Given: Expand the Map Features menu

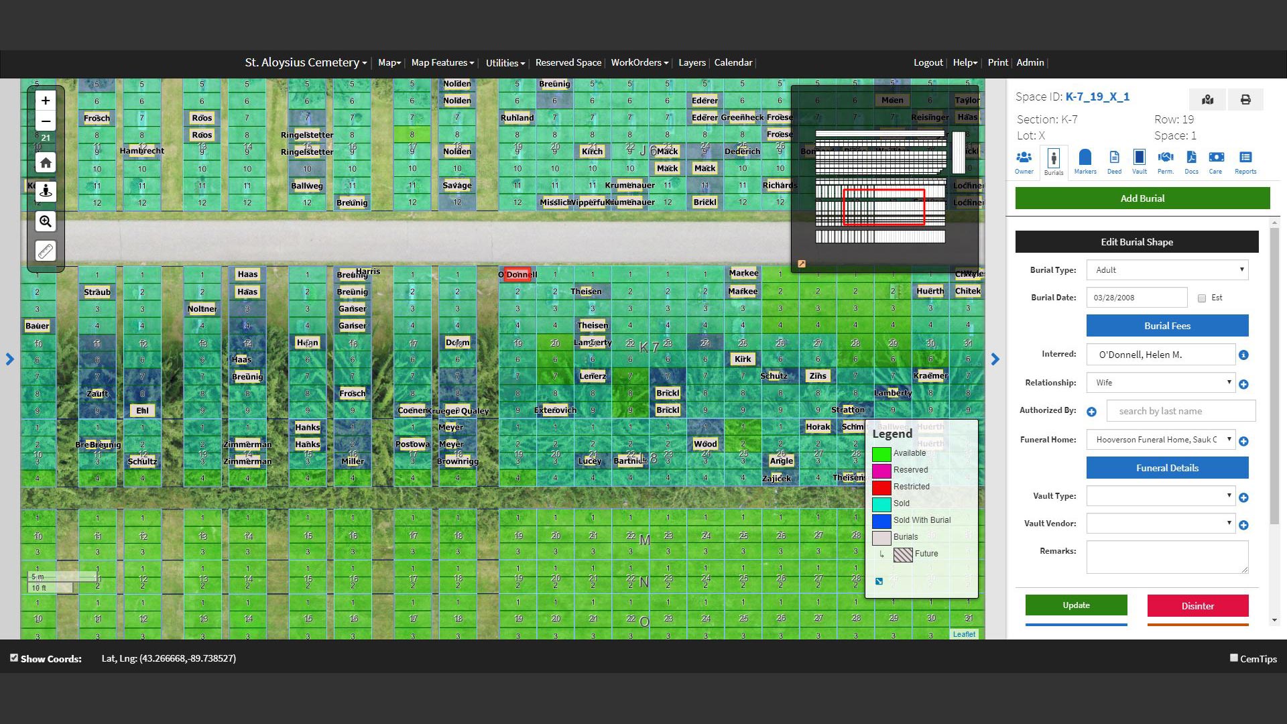Looking at the screenshot, I should 442,62.
